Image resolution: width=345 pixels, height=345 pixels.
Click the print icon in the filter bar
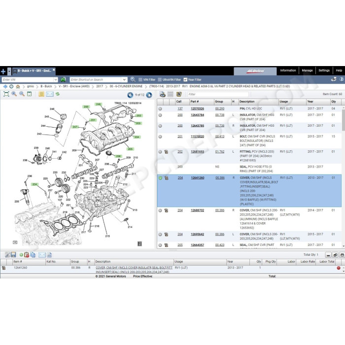(x=334, y=79)
